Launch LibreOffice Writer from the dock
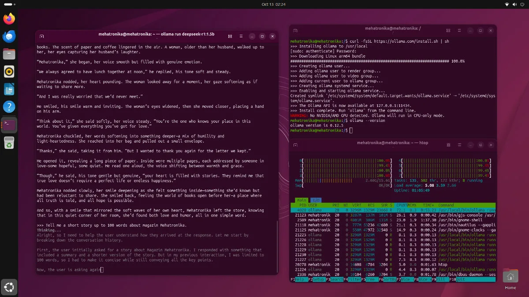529x297 pixels. tap(9, 89)
